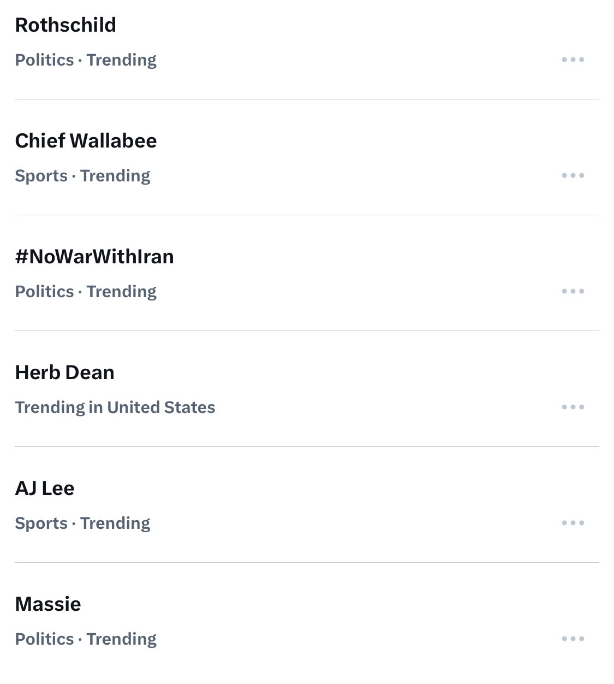Open the #NoWarWithIran hashtag
The image size is (614, 684).
[94, 257]
